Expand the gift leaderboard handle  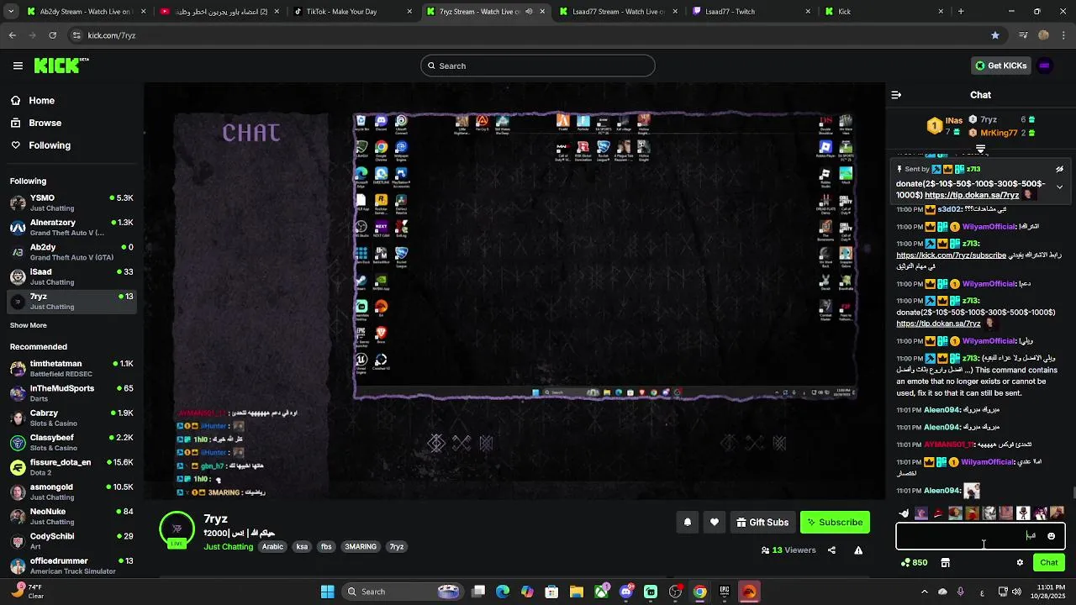pyautogui.click(x=980, y=149)
